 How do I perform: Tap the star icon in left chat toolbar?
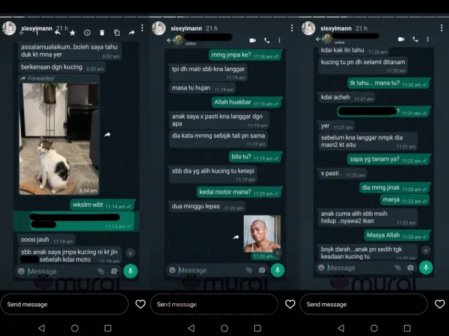click(73, 33)
